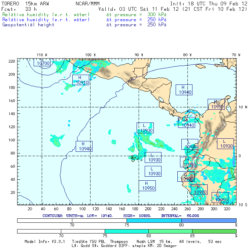Viewport: 249px width, 249px height.
Task: Select the L 10950 low label
Action: 220,198
